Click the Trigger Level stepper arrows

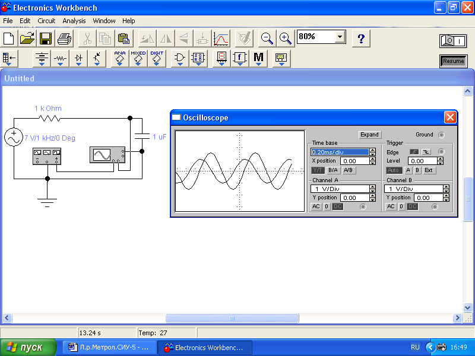coord(441,161)
